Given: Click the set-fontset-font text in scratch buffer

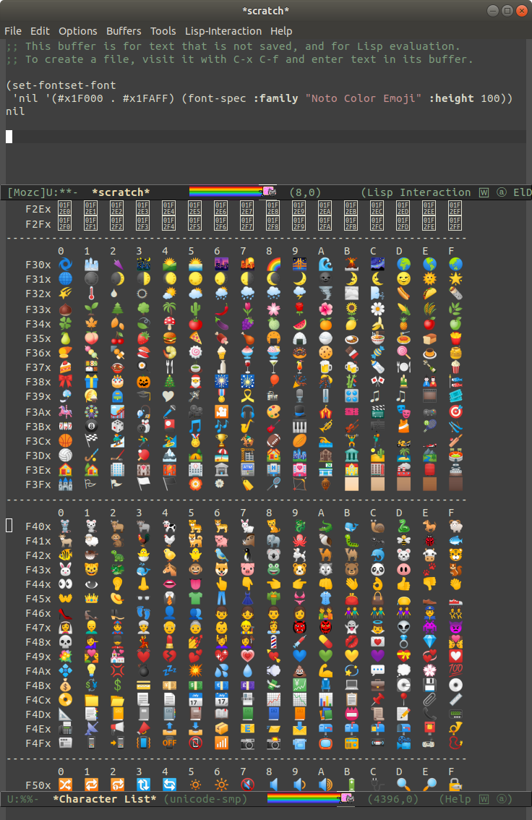Looking at the screenshot, I should click(64, 85).
